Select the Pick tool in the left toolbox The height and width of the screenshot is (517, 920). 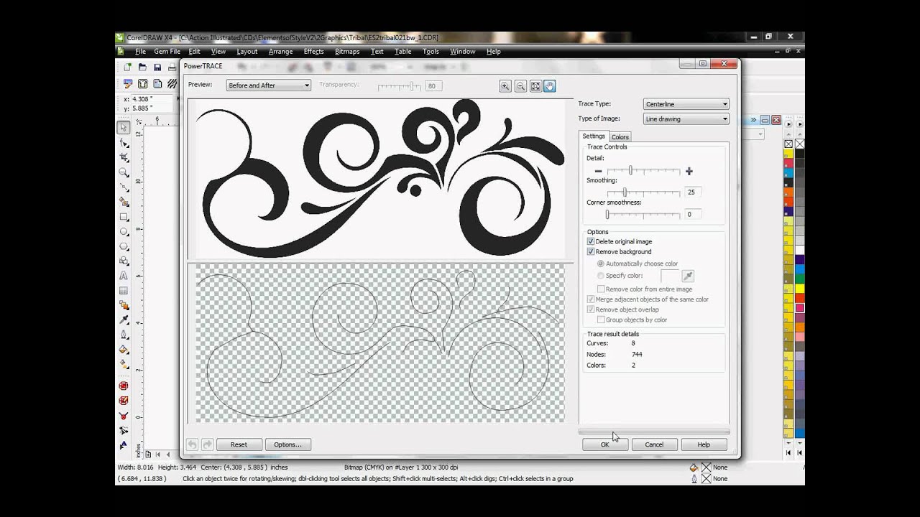[124, 127]
